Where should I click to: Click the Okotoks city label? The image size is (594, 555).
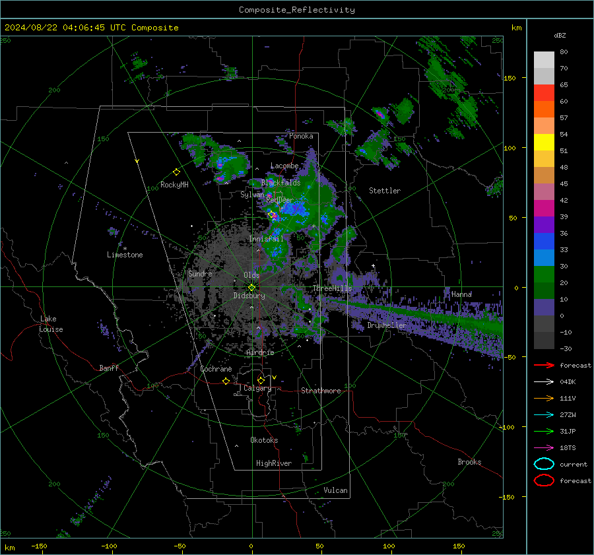(x=264, y=440)
